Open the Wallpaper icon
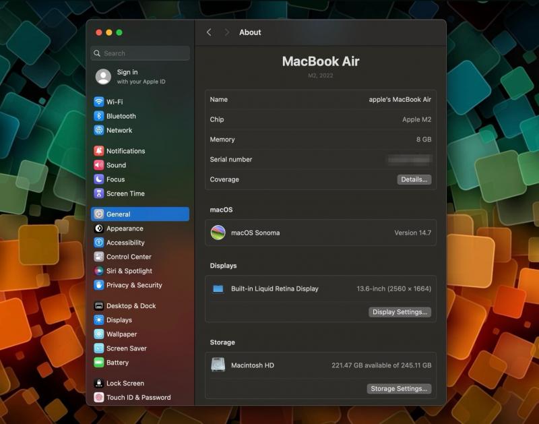 pos(99,334)
